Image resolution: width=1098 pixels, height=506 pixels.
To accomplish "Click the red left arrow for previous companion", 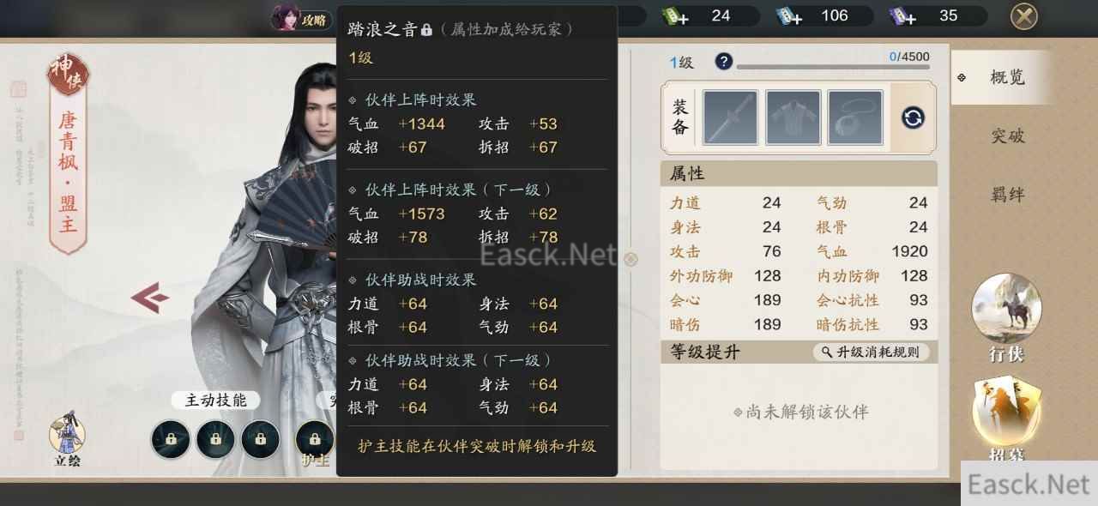I will [x=149, y=298].
